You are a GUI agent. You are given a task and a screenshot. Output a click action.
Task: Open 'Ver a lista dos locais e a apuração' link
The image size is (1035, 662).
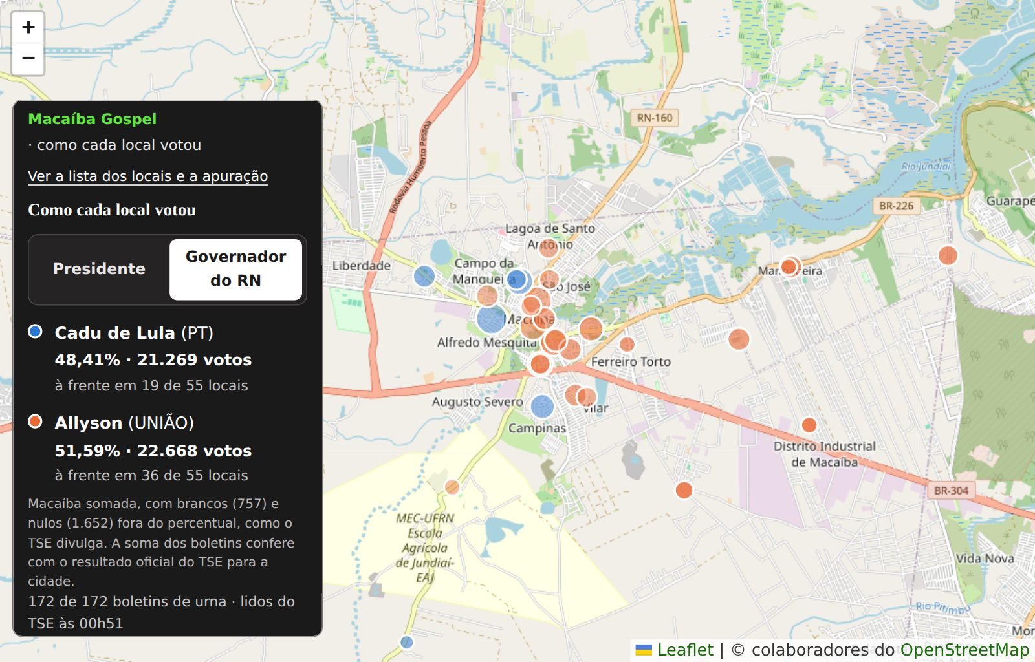click(147, 176)
